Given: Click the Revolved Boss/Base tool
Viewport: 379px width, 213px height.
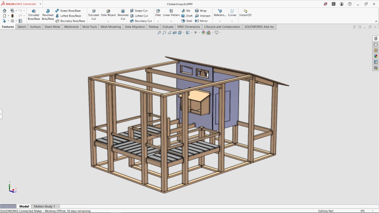Looking at the screenshot, I should click(48, 15).
